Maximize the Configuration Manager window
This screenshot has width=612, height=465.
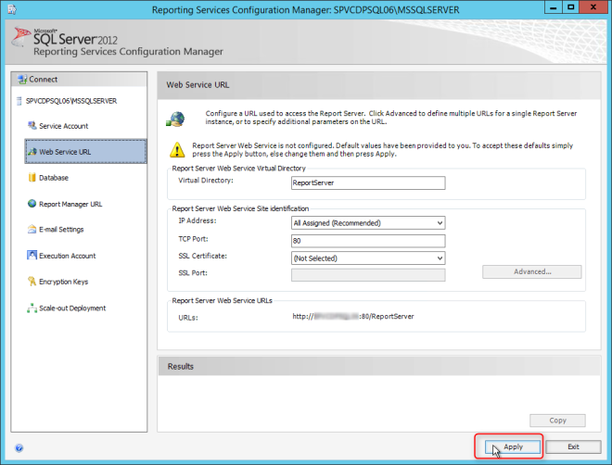[x=570, y=7]
